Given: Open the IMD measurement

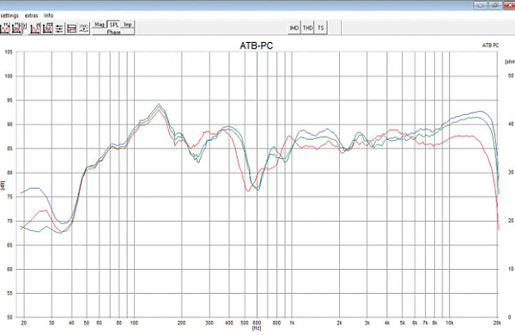Looking at the screenshot, I should tap(294, 28).
